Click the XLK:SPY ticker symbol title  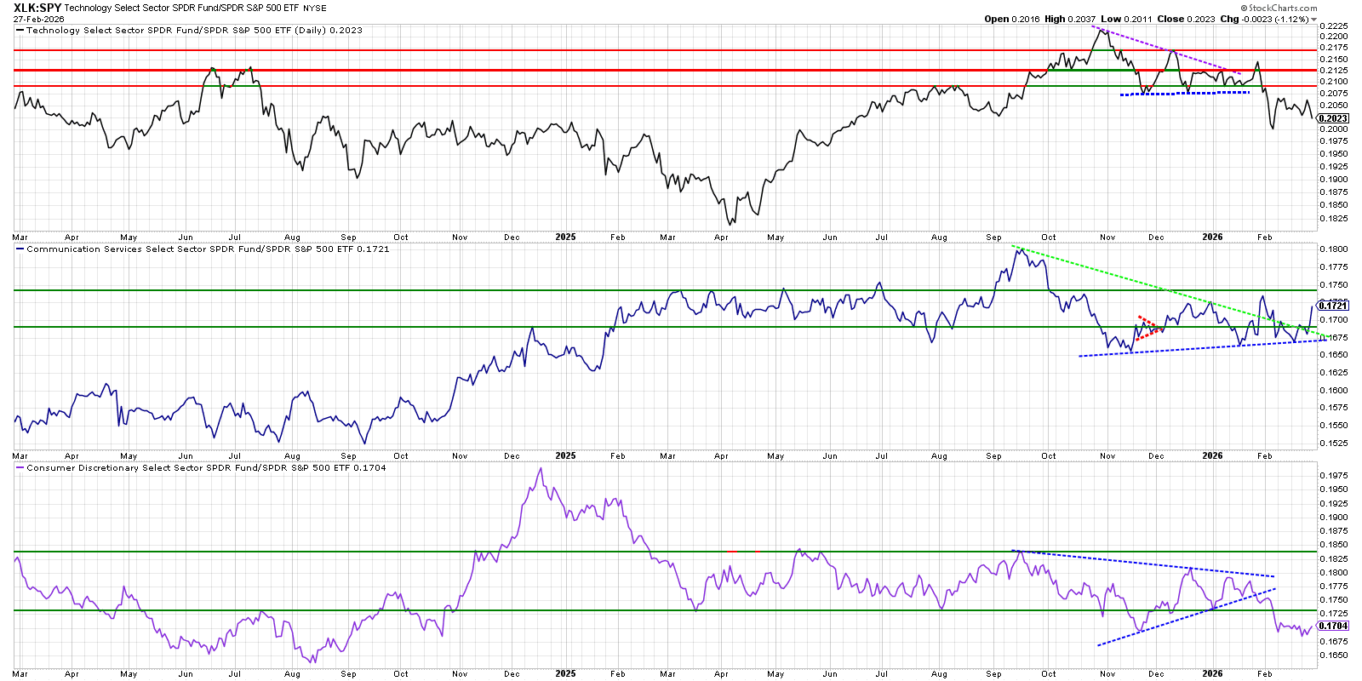point(37,8)
